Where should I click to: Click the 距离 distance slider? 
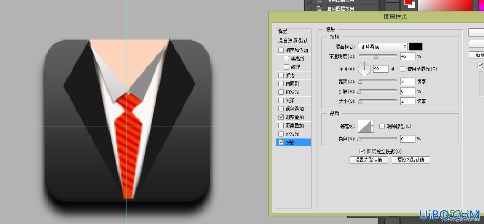click(377, 81)
